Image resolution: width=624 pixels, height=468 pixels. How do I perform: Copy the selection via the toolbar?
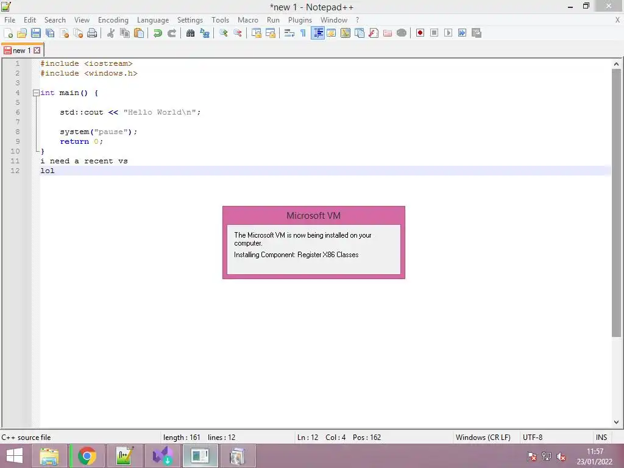pyautogui.click(x=125, y=33)
